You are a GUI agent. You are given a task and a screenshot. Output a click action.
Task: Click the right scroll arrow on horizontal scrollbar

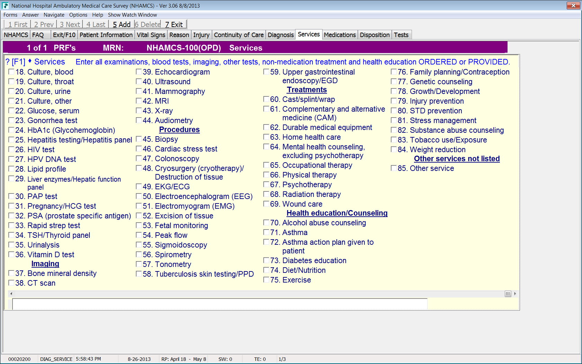click(x=515, y=294)
